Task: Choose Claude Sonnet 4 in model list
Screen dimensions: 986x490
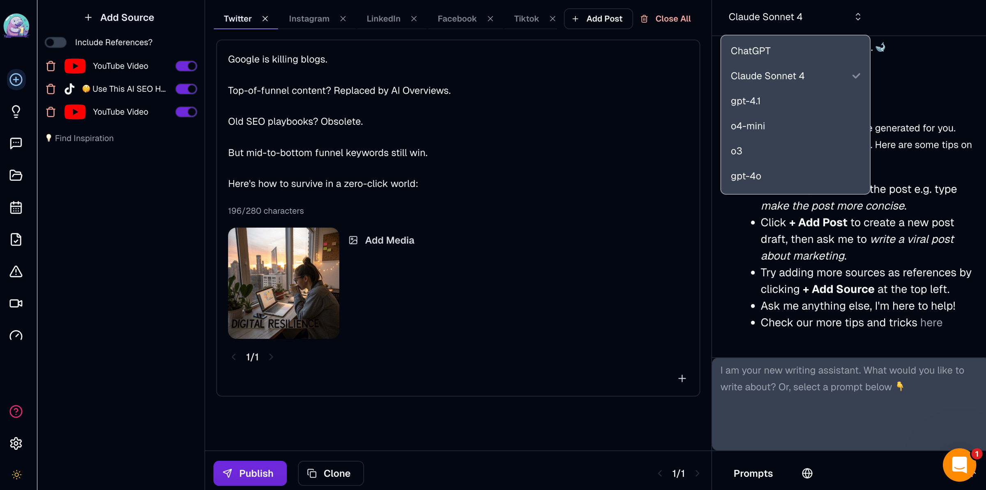Action: tap(795, 76)
